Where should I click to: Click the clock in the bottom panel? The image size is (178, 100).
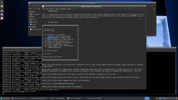click(170, 98)
